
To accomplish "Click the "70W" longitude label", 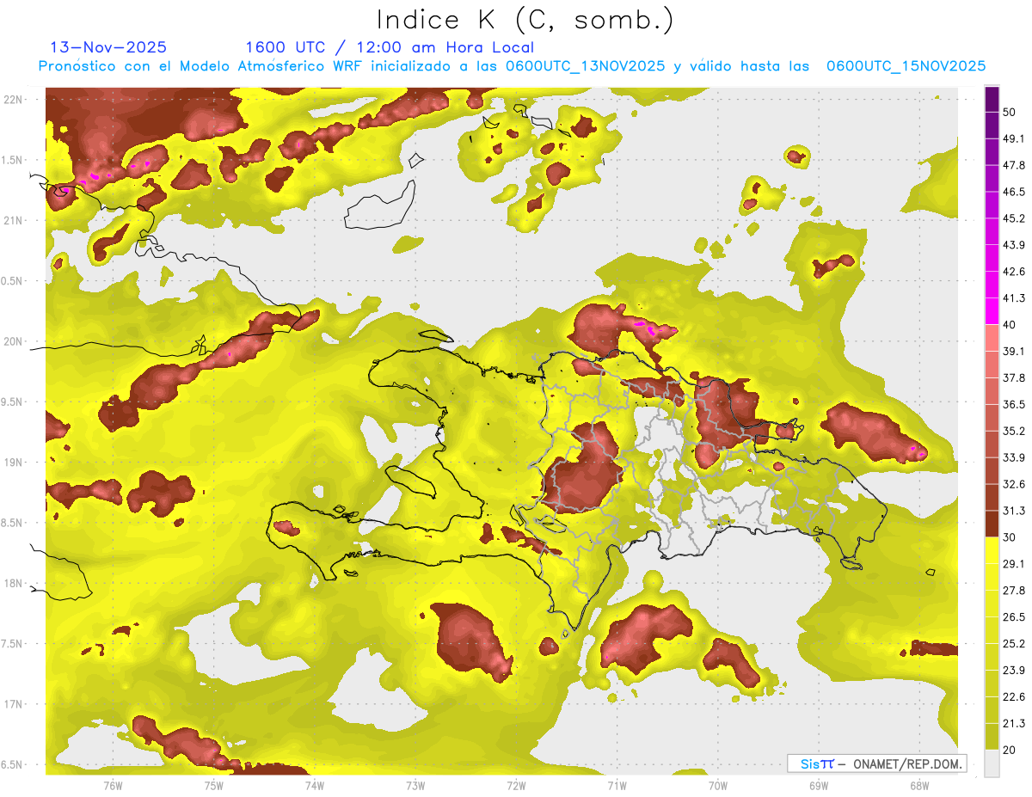I will tap(718, 785).
